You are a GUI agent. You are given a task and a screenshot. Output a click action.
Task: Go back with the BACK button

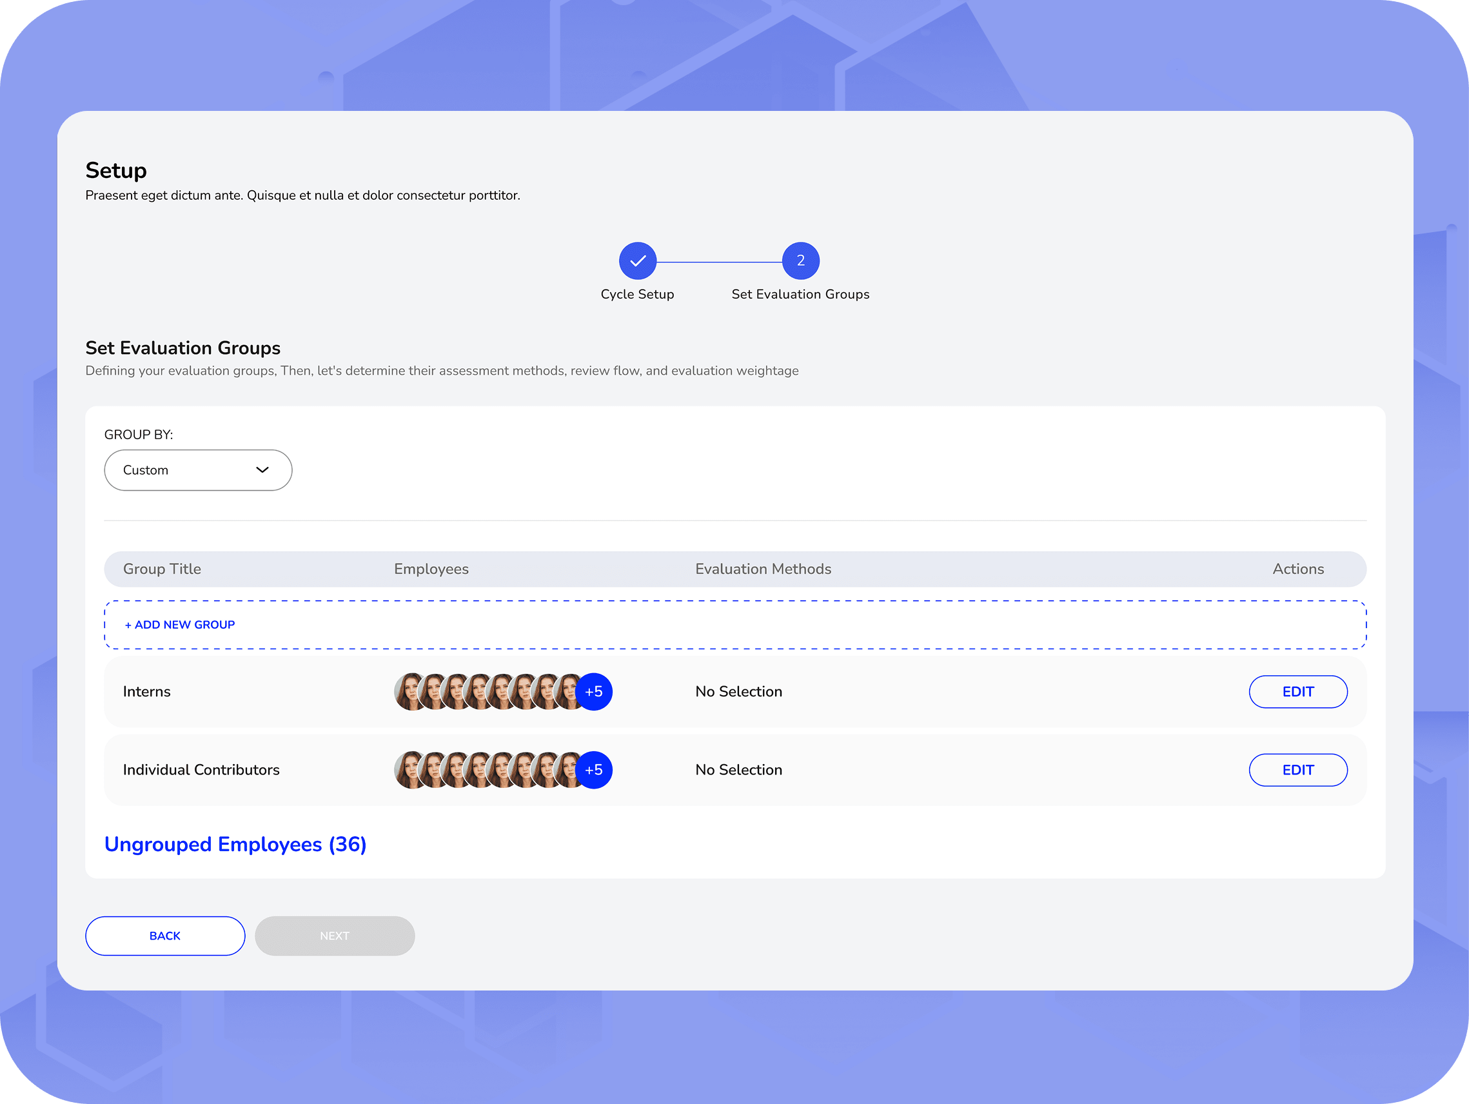click(164, 935)
